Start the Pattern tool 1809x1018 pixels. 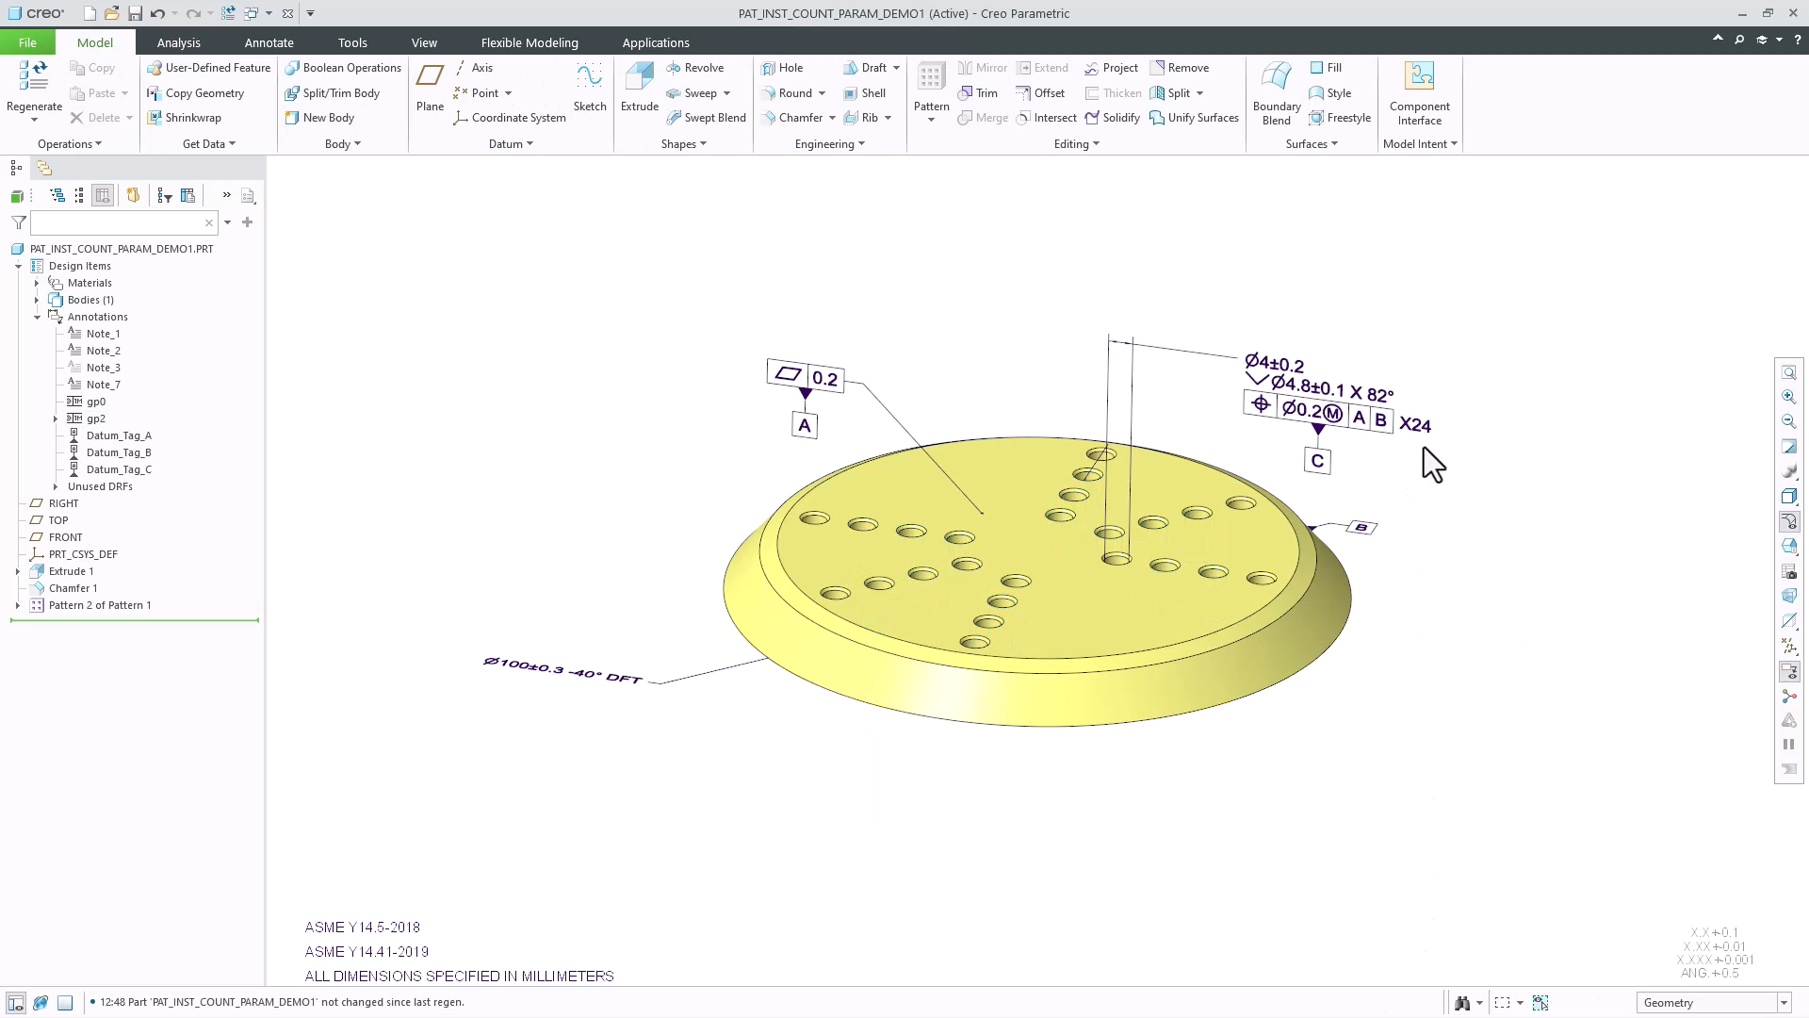(x=930, y=90)
